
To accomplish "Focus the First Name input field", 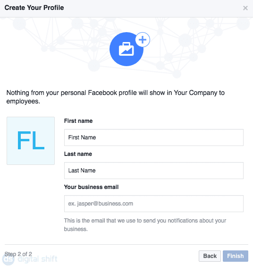I will [x=154, y=137].
